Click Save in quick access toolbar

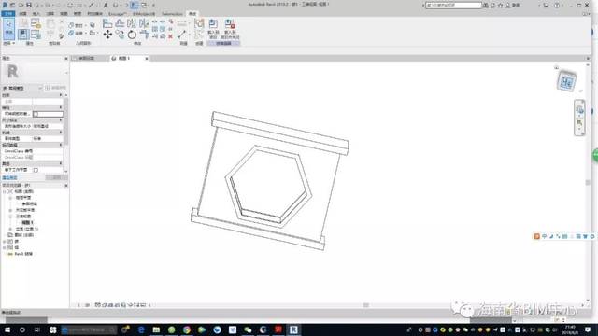[x=29, y=5]
